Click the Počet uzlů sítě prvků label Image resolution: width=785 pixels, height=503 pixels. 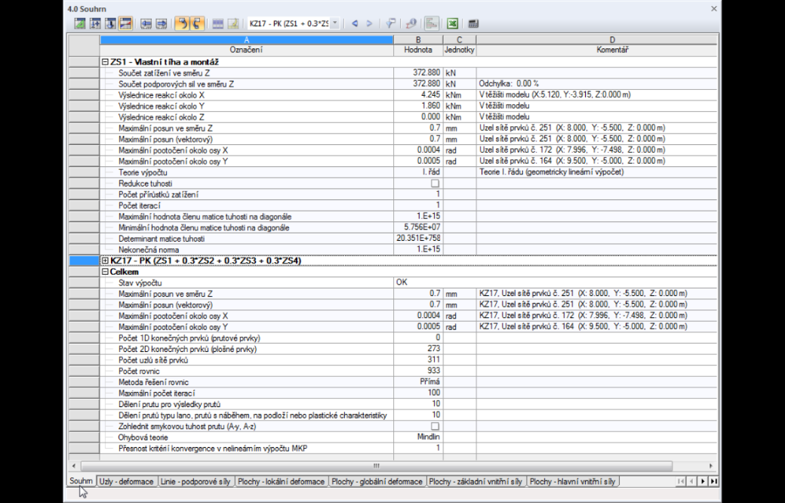click(x=153, y=360)
